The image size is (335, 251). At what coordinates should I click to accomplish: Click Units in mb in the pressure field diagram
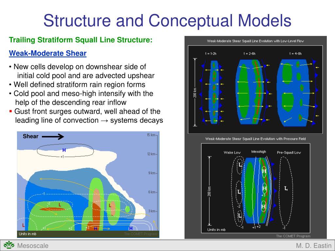point(217,230)
